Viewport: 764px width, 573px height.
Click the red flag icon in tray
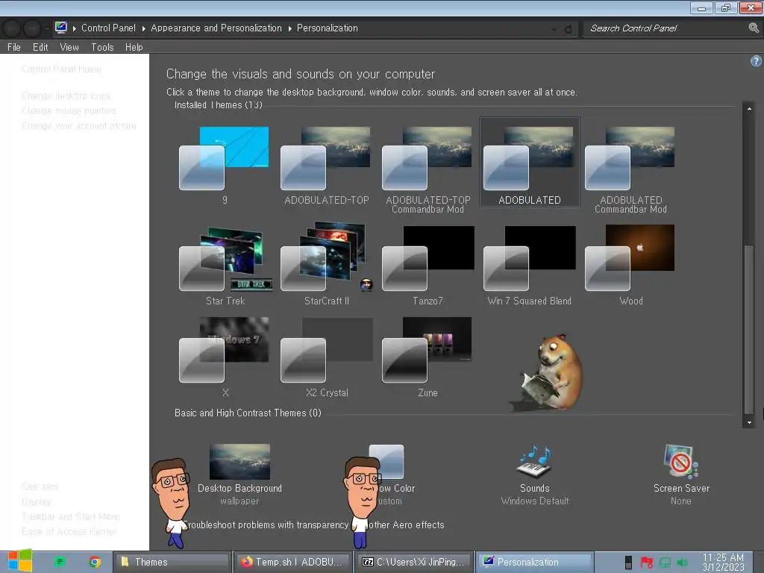647,563
